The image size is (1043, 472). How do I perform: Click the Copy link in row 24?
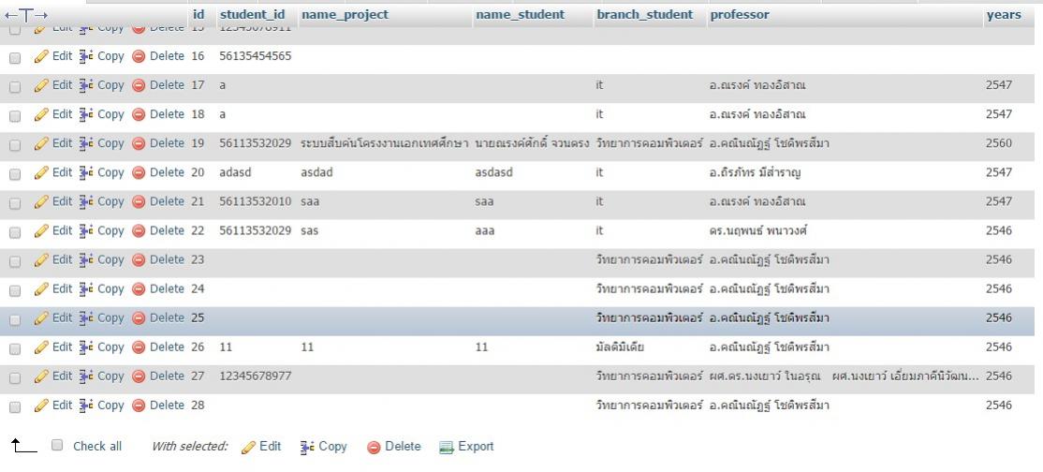(x=110, y=289)
